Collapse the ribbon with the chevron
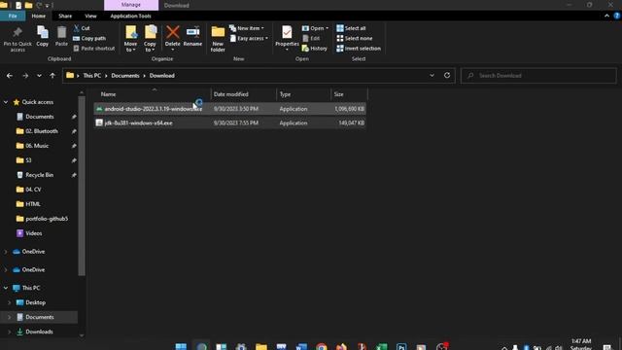The width and height of the screenshot is (622, 350). click(x=606, y=16)
